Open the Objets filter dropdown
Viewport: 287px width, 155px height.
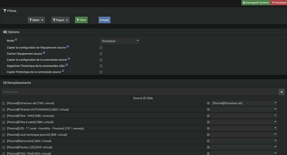36,20
